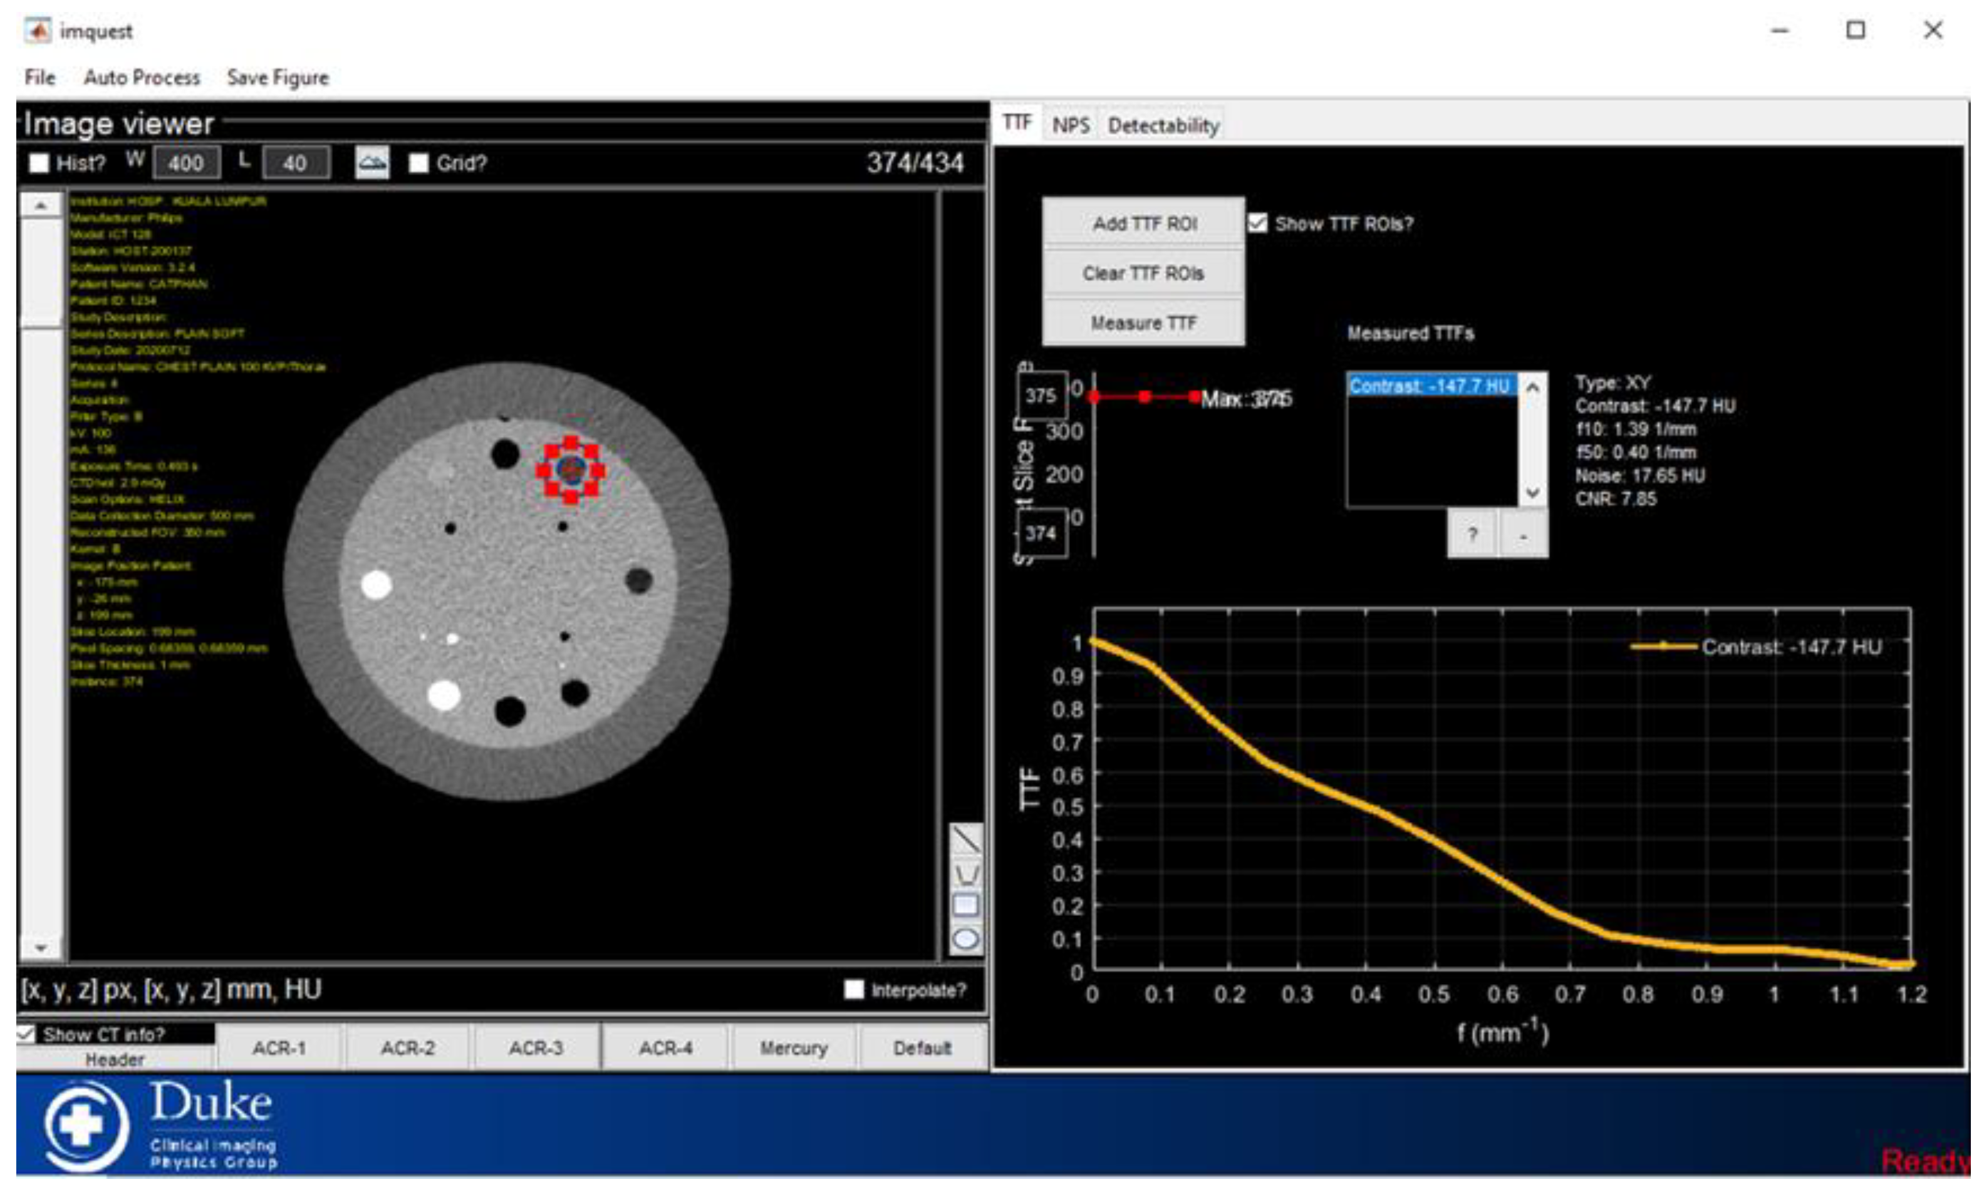The width and height of the screenshot is (1984, 1192).
Task: Enable the Grid? checkbox
Action: (x=418, y=163)
